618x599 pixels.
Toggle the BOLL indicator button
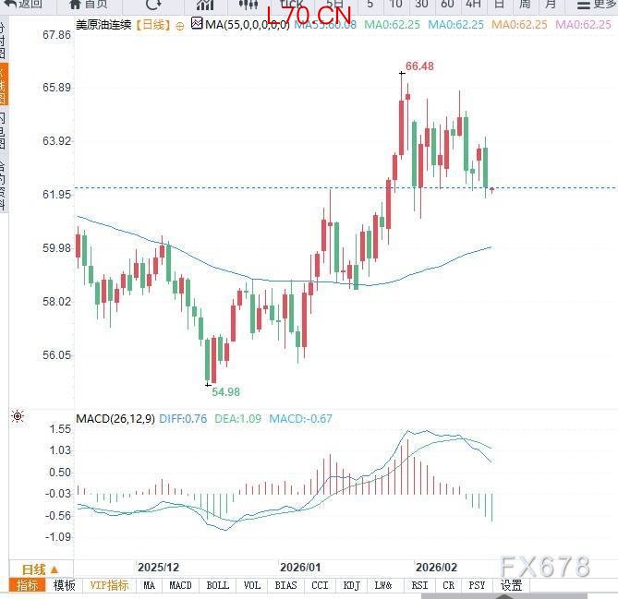[x=217, y=585]
